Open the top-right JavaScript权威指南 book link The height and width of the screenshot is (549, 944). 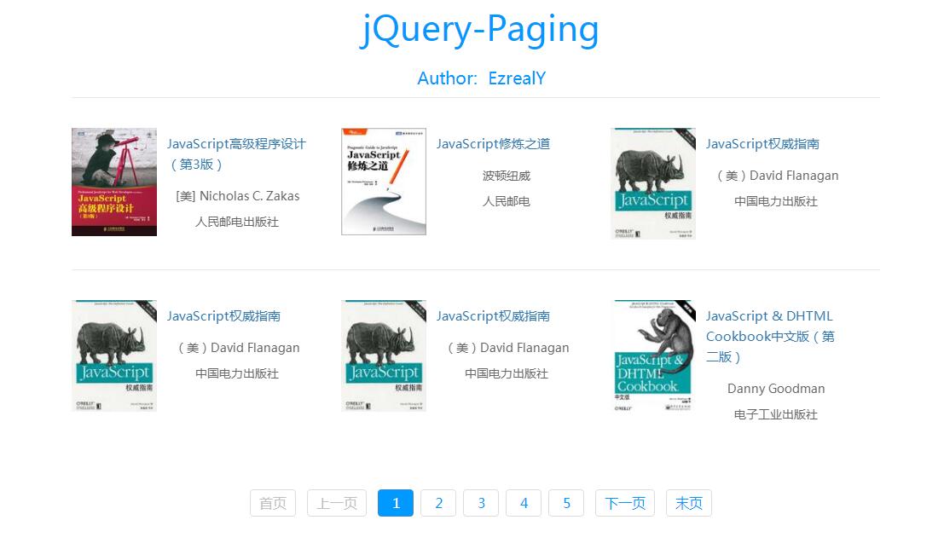click(x=762, y=143)
